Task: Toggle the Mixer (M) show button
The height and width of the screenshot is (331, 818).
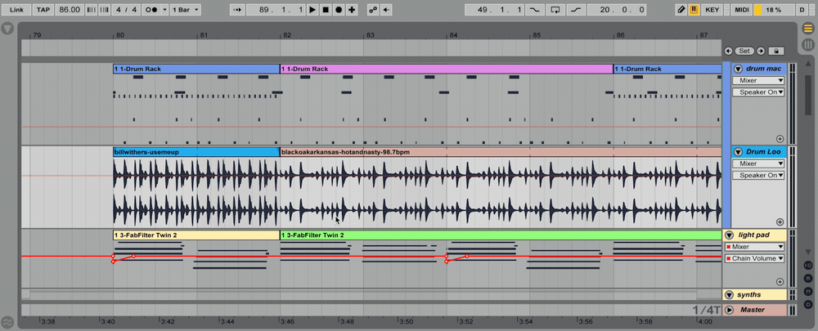Action: pyautogui.click(x=808, y=292)
